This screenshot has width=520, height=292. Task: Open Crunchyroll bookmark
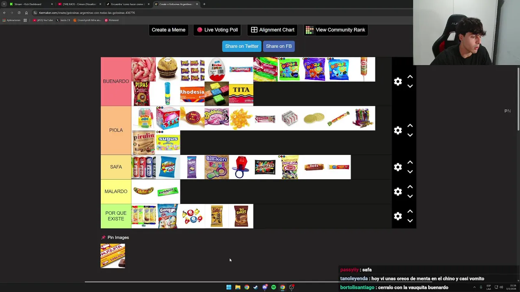tap(87, 20)
